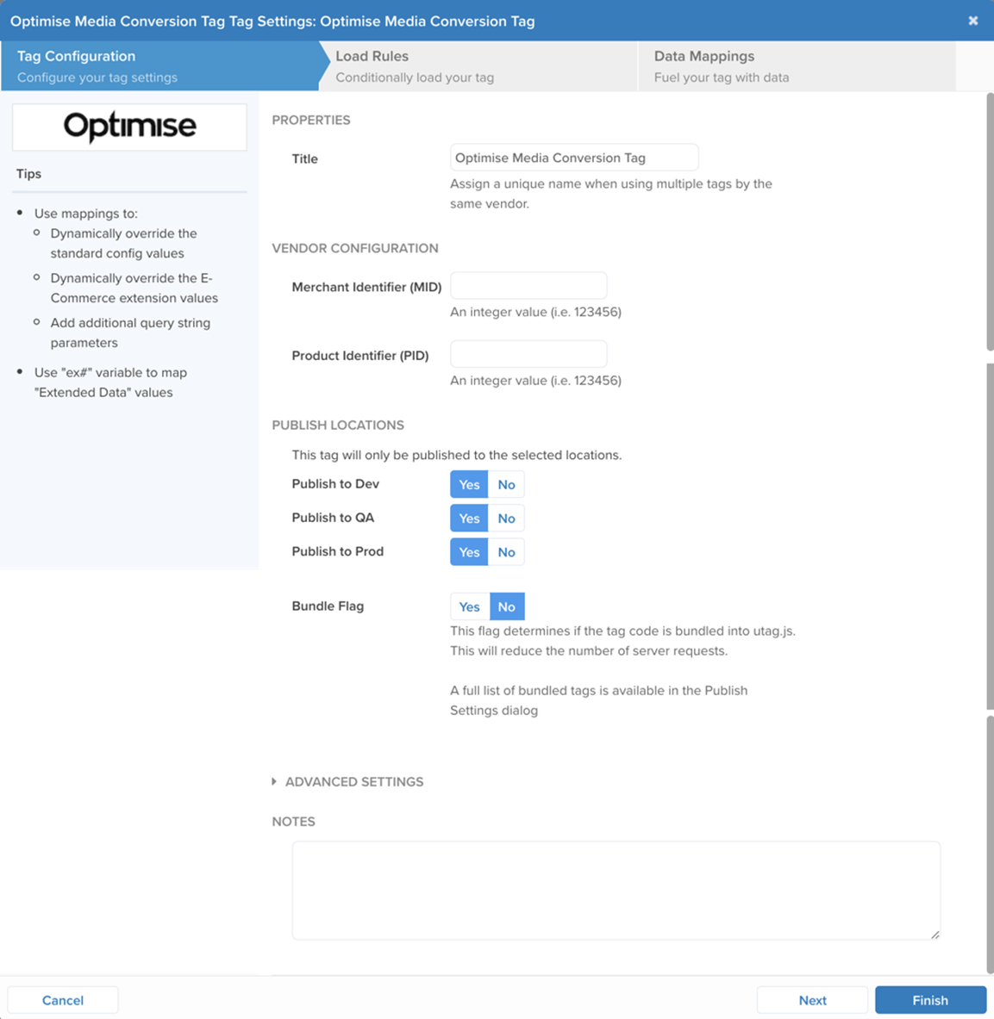Click the Merchant Identifier (MID) field
Image resolution: width=994 pixels, height=1019 pixels.
(x=528, y=286)
